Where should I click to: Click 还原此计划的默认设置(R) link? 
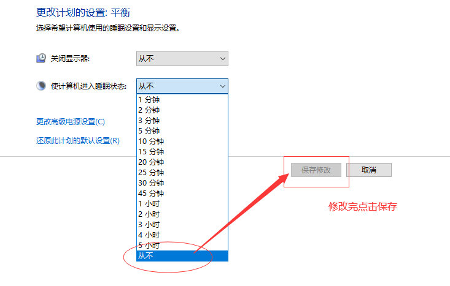pos(78,141)
